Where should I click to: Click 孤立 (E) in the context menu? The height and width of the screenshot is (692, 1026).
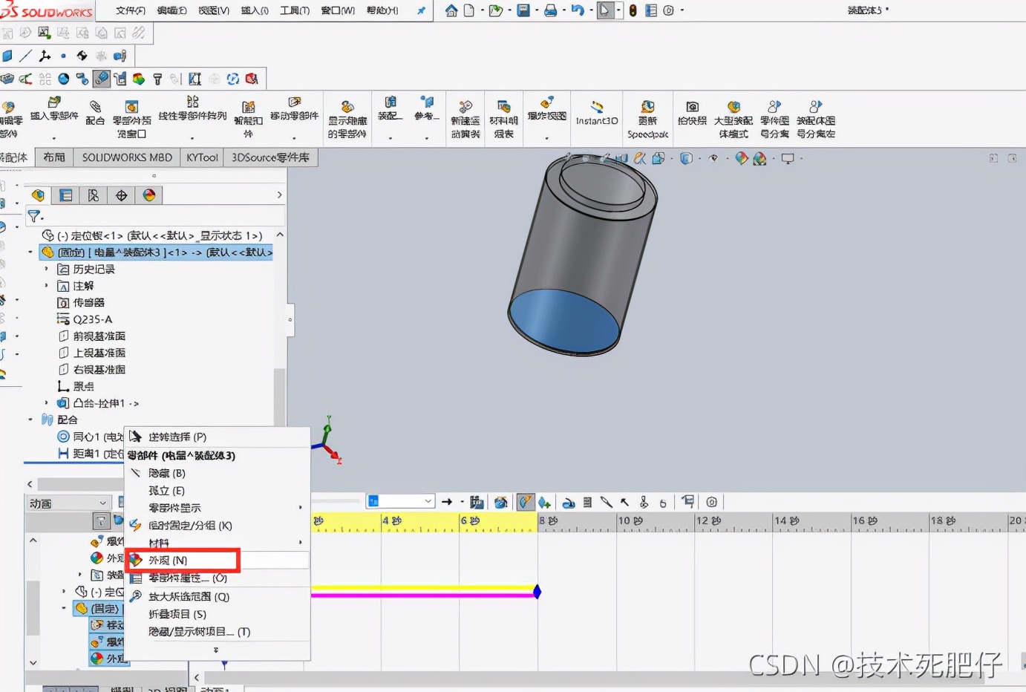pos(166,490)
